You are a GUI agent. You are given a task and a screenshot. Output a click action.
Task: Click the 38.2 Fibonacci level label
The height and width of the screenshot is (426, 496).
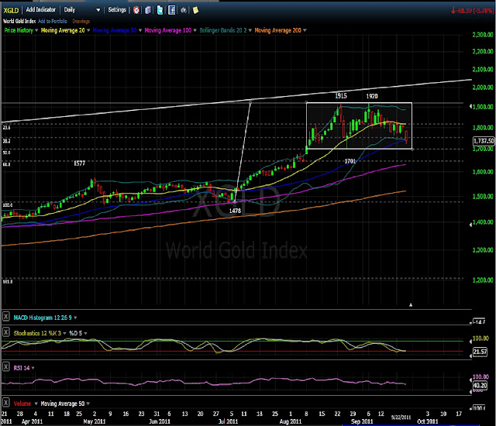7,141
